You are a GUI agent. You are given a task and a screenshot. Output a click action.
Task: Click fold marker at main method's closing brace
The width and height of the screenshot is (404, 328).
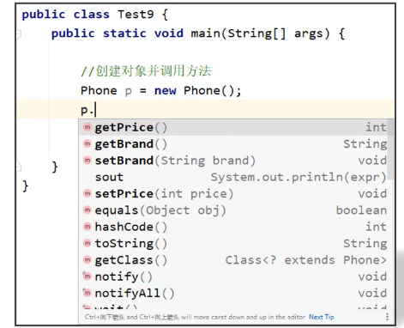[19, 167]
